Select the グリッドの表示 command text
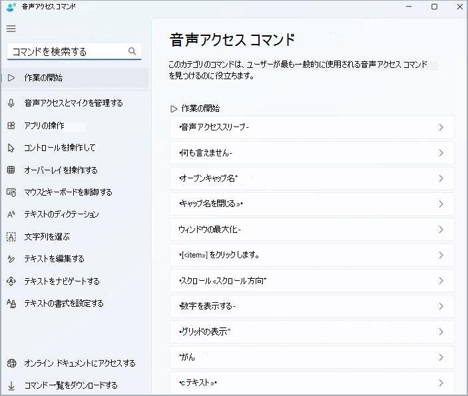Screen dimensions: 468x396 205,331
